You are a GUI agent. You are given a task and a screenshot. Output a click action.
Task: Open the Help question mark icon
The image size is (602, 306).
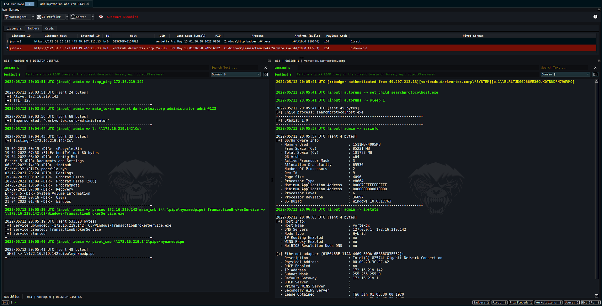(x=595, y=17)
